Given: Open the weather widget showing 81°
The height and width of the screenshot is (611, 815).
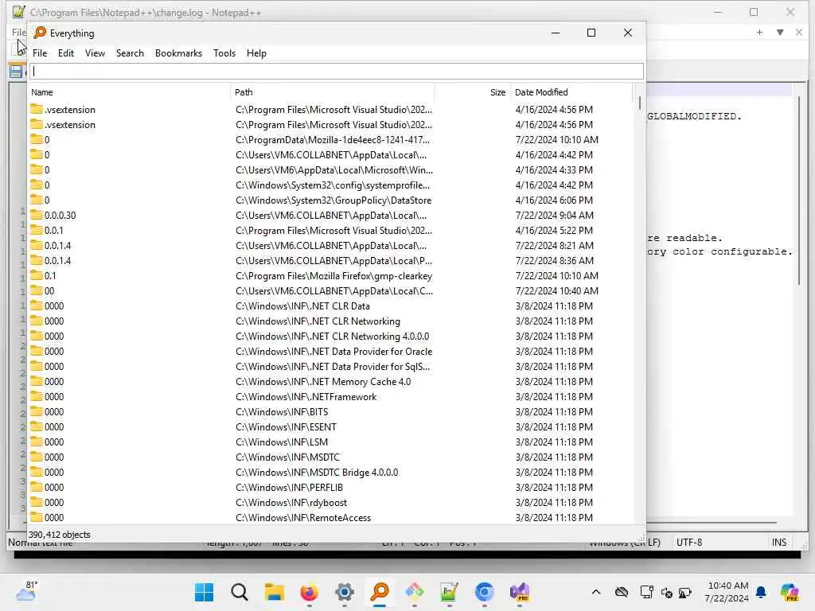Looking at the screenshot, I should (26, 591).
